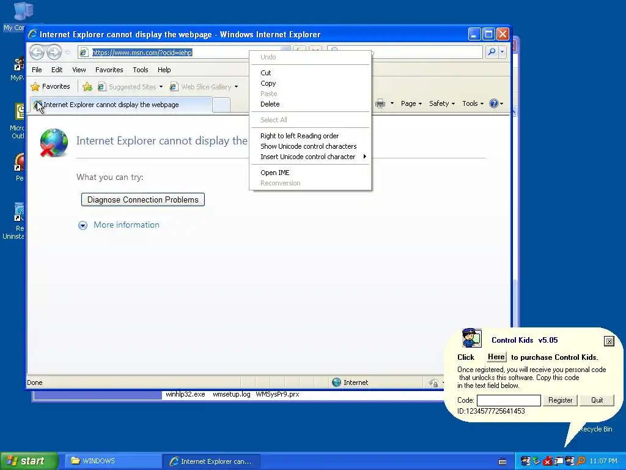The width and height of the screenshot is (626, 470).
Task: Click the Protected Mode status bar icon
Action: (433, 383)
